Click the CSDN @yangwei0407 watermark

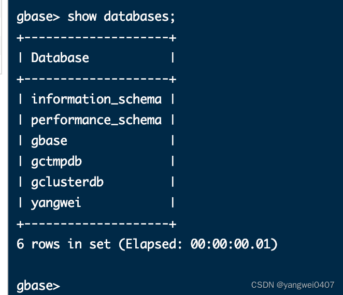pyautogui.click(x=293, y=285)
